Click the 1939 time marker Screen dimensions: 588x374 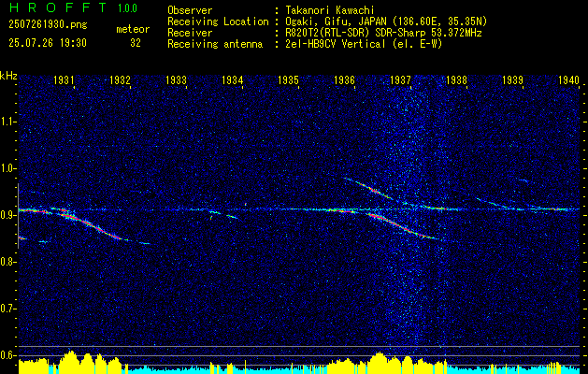(512, 80)
